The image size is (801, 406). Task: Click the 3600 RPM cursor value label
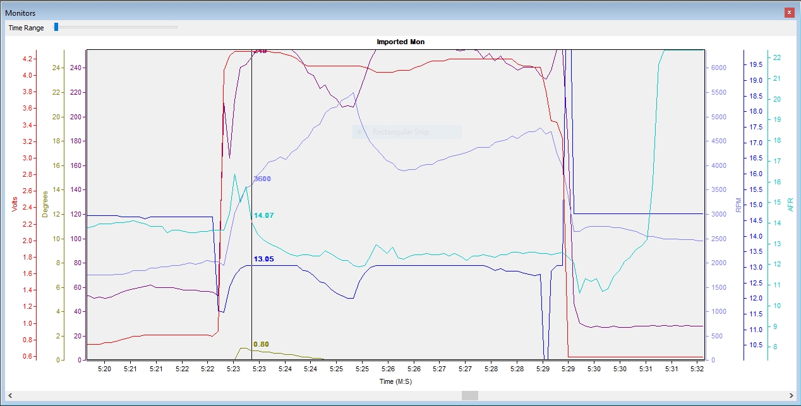point(262,179)
